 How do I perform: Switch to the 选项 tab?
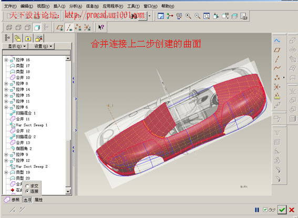click(x=27, y=200)
